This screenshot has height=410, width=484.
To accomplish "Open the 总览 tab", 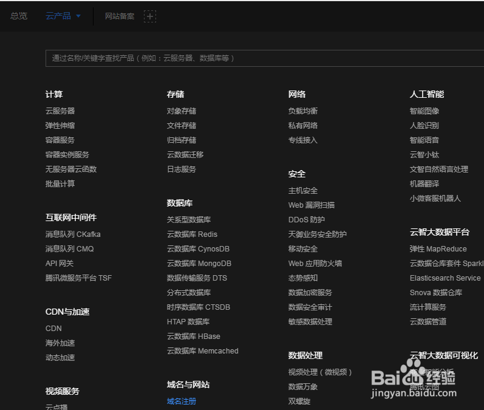I will tap(19, 16).
